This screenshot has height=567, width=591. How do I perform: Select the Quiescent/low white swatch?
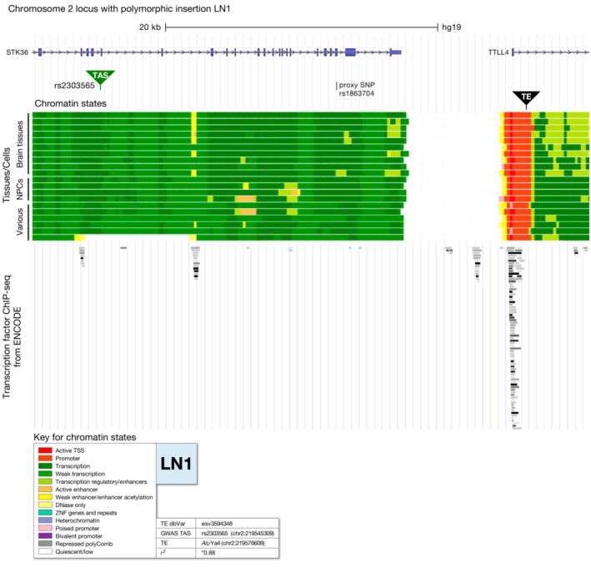click(45, 551)
